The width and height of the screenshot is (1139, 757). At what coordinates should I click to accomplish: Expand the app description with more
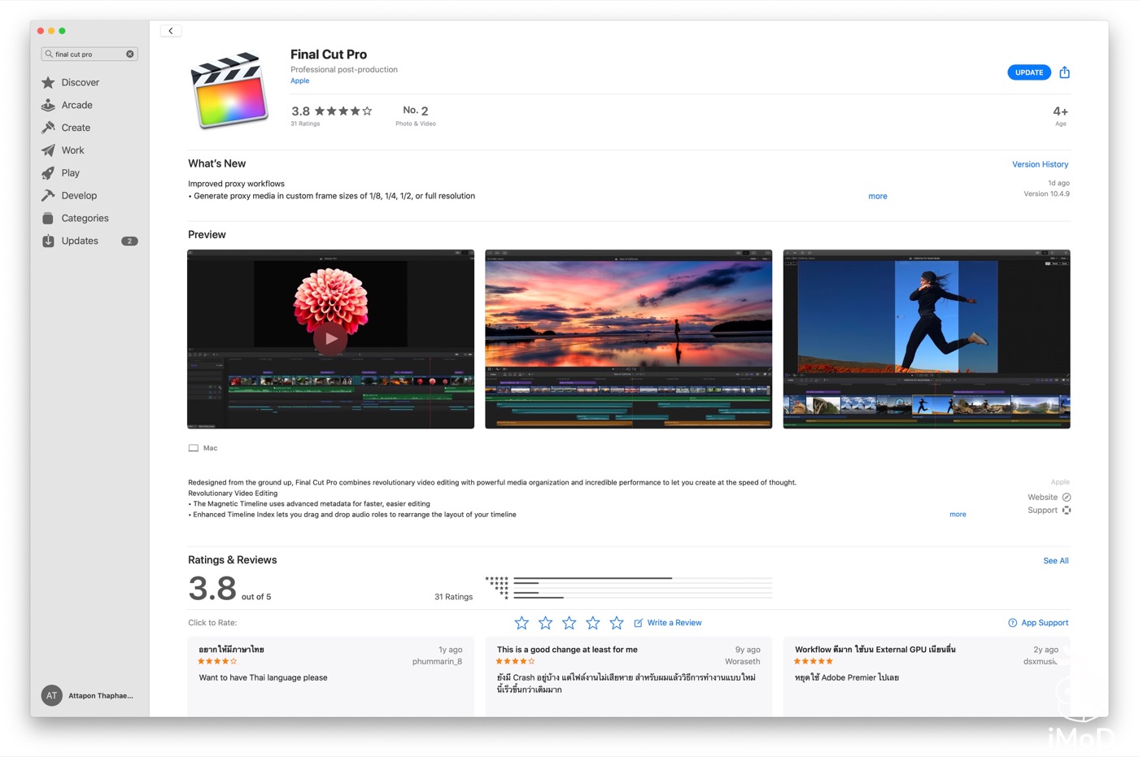(x=958, y=515)
